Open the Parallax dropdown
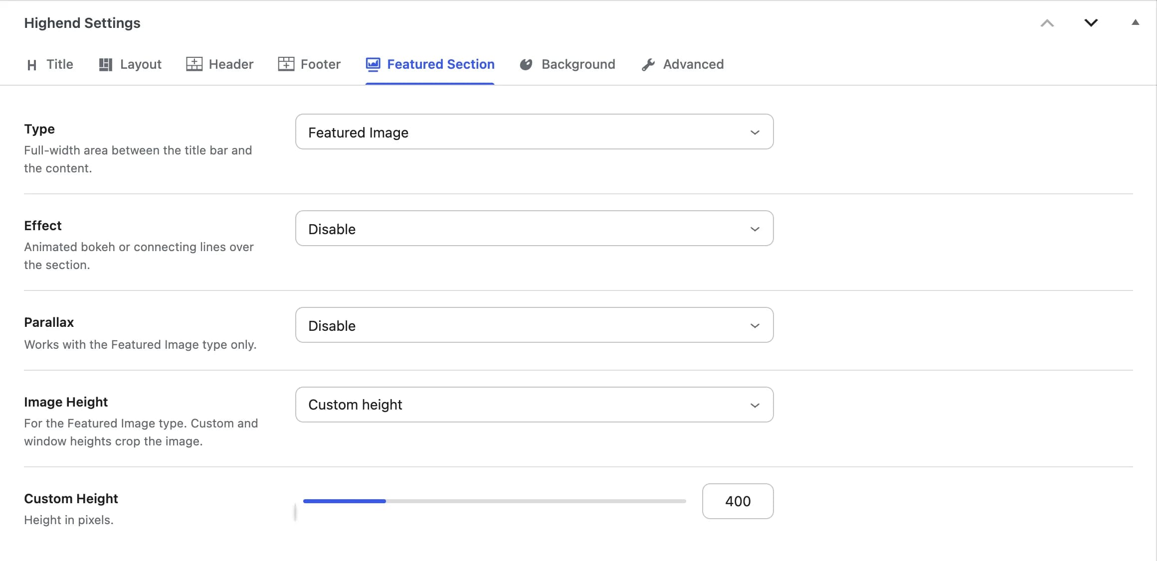This screenshot has width=1157, height=561. click(534, 325)
